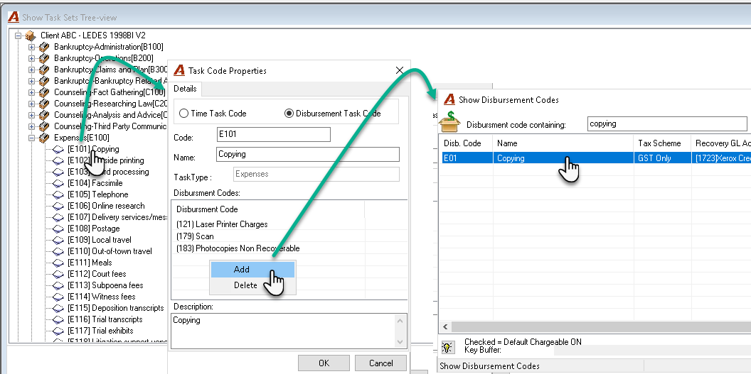751x374 pixels.
Task: Click the Description box scroll-down arrow
Action: click(x=401, y=341)
